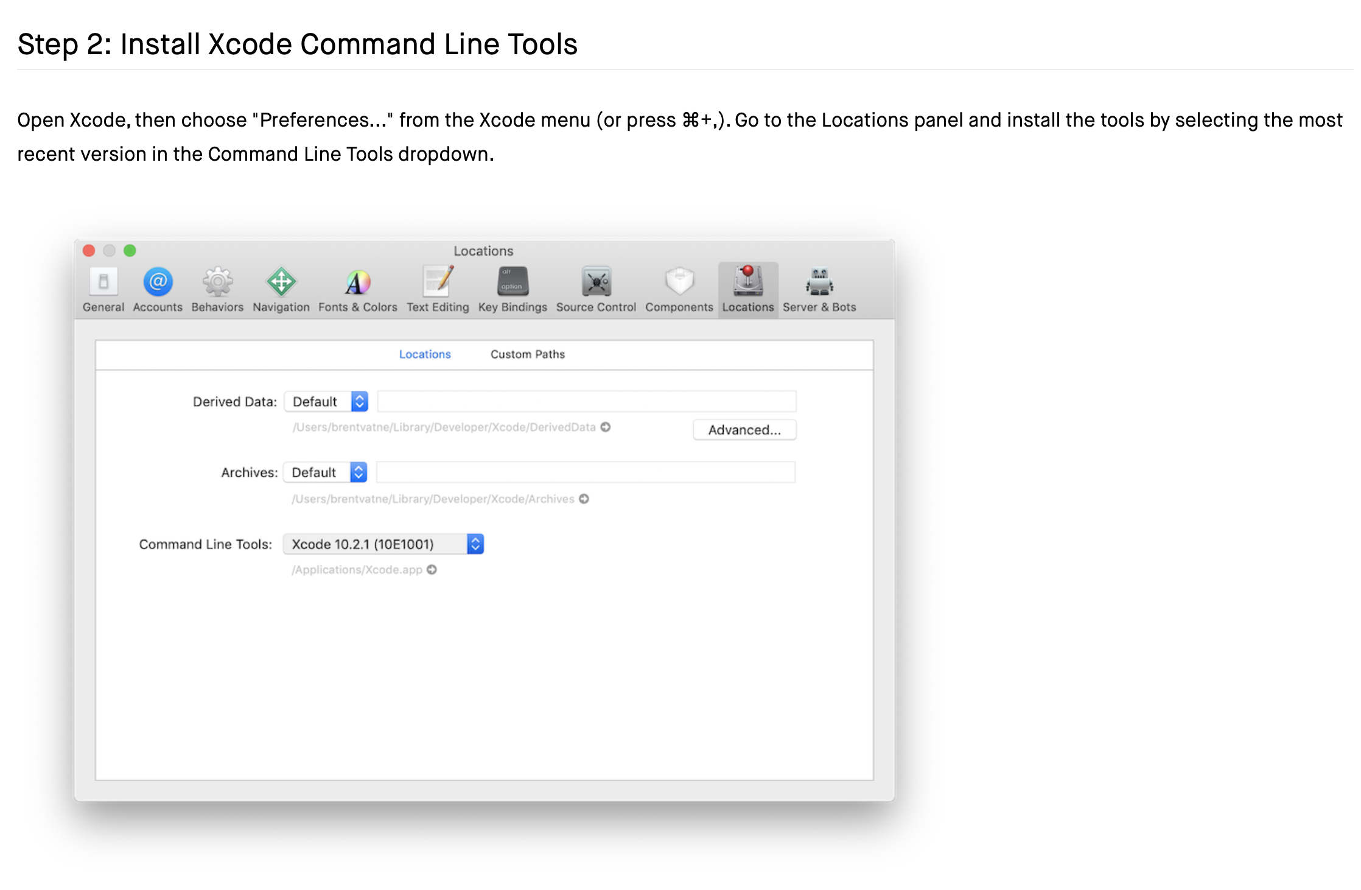This screenshot has width=1361, height=890.
Task: Select the Accounts preferences icon
Action: click(158, 286)
